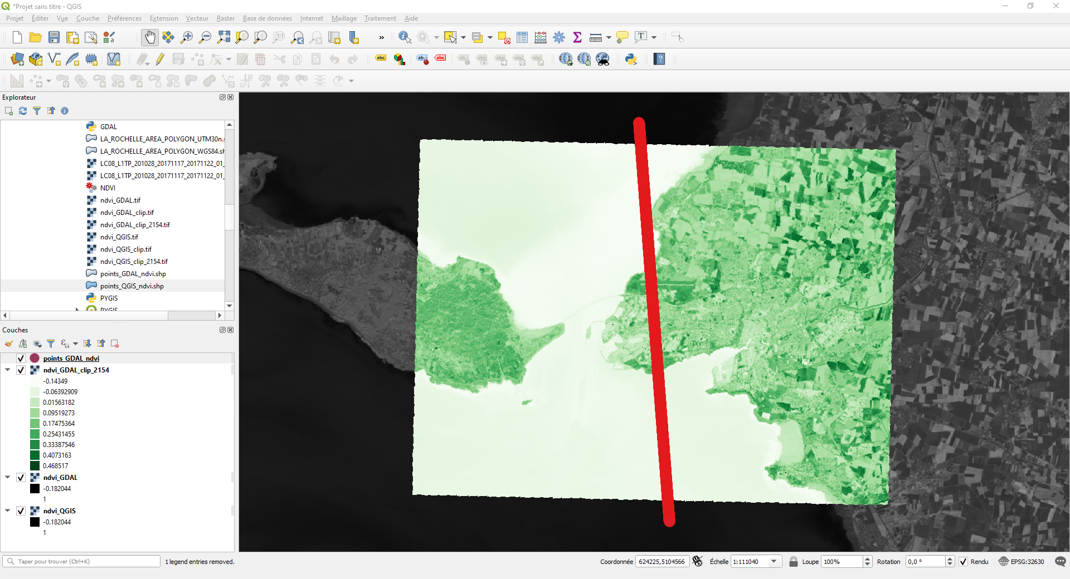Click the yellow abc label options icon
The image size is (1070, 579).
(x=381, y=58)
